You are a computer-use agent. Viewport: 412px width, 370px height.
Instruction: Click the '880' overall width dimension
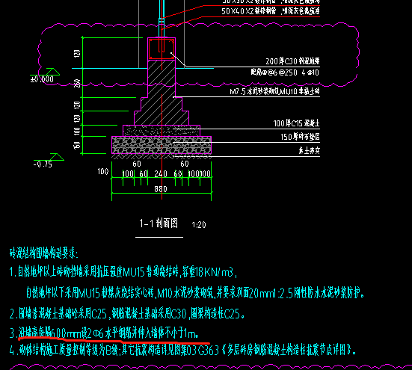[x=161, y=189]
